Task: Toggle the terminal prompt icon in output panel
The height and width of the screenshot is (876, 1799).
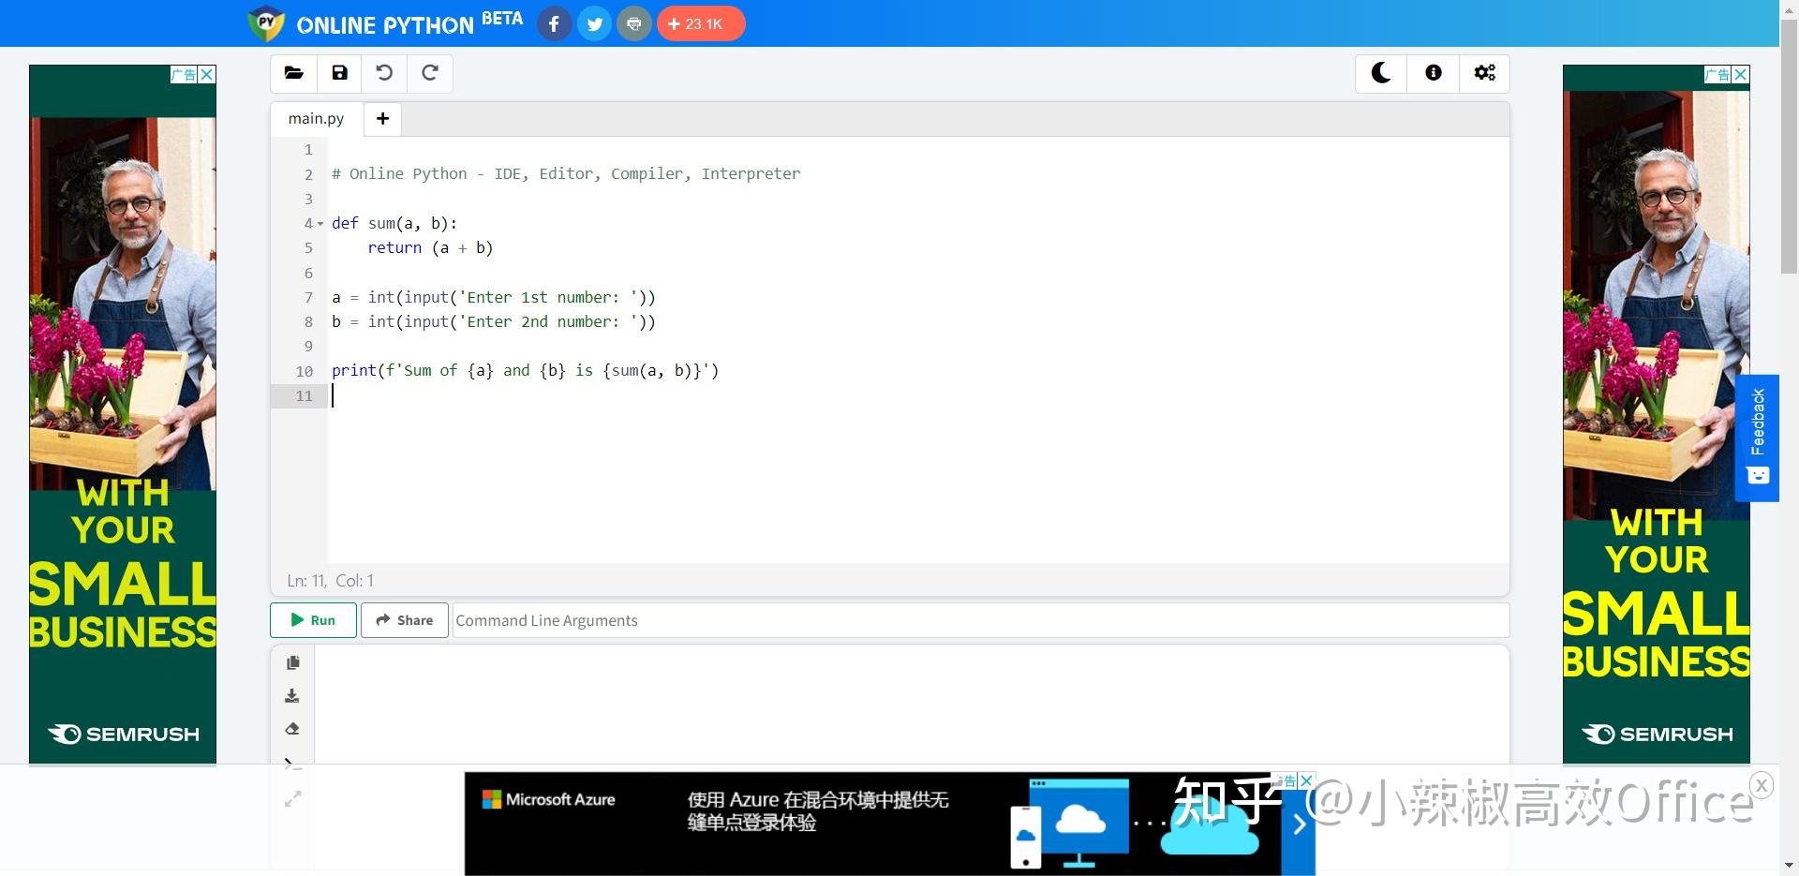Action: click(x=292, y=764)
